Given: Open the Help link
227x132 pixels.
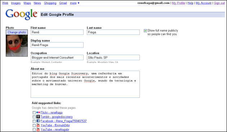Looking at the screenshot, I should click(190, 3).
